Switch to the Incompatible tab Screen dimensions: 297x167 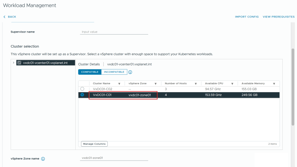point(114,72)
